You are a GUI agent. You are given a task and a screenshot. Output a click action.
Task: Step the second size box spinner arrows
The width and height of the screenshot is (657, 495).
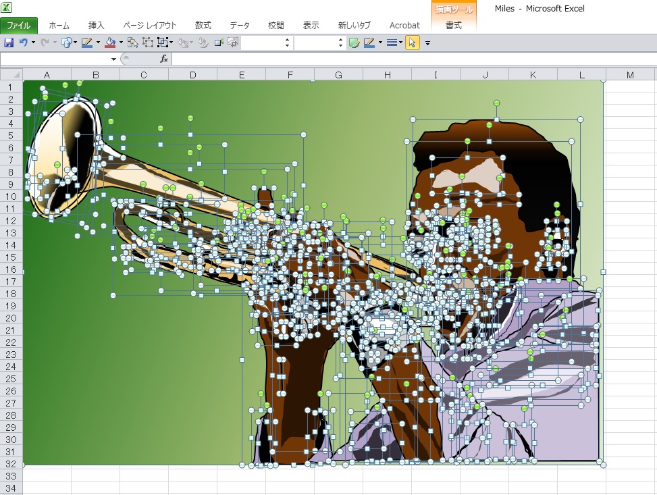pos(340,43)
